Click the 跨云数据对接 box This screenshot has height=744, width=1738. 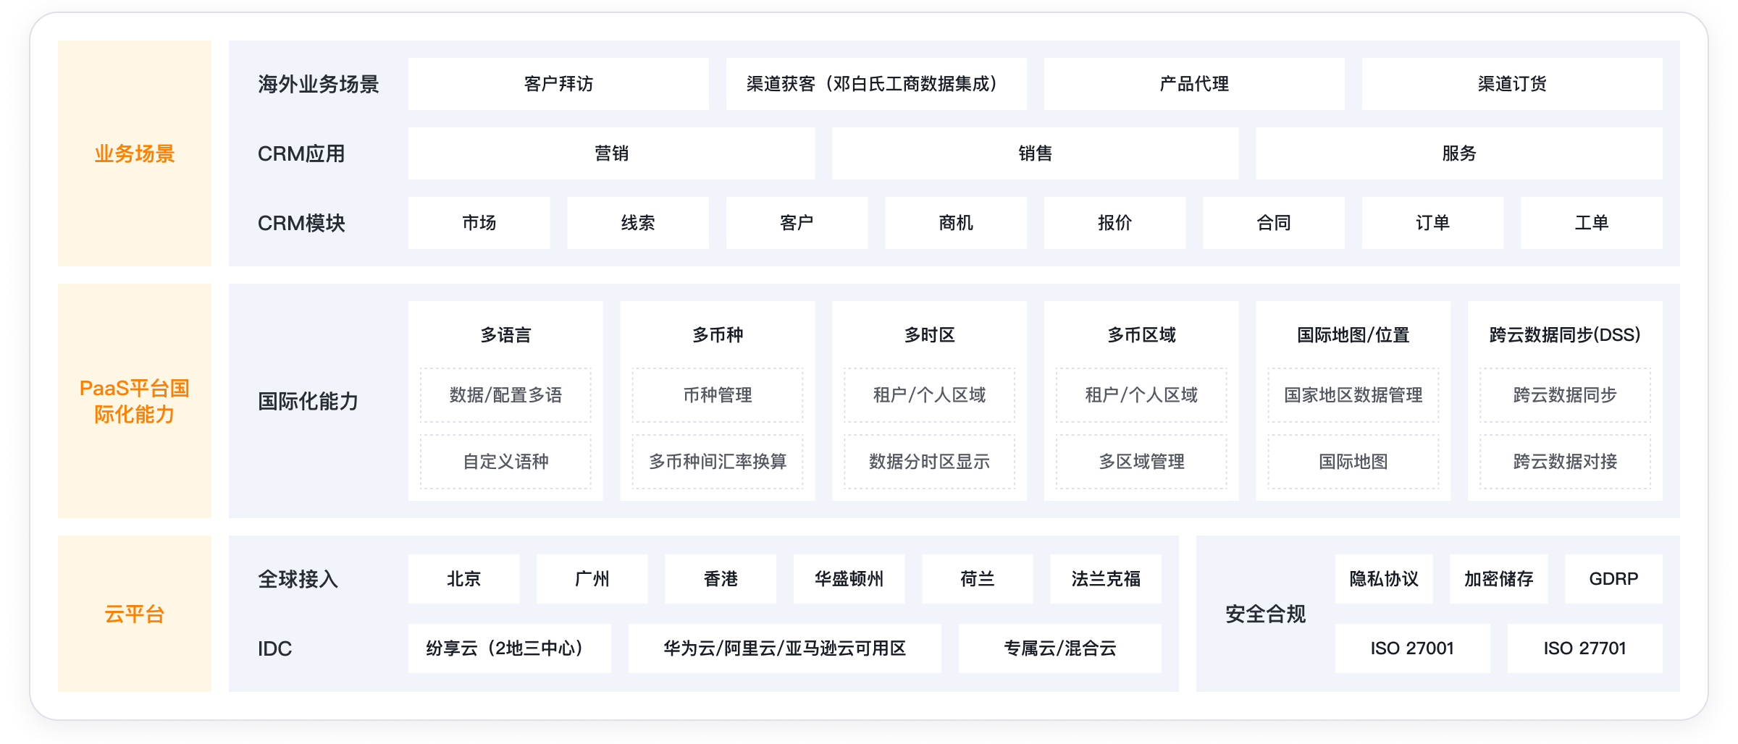tap(1564, 462)
